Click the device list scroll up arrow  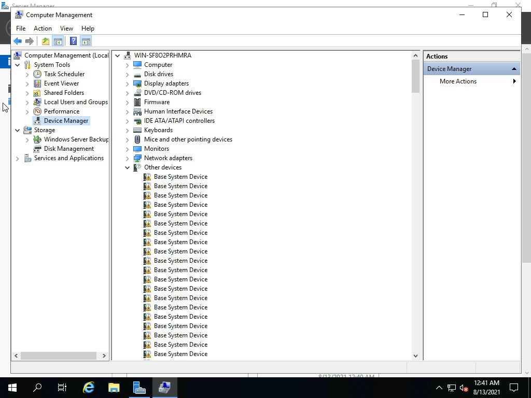415,55
